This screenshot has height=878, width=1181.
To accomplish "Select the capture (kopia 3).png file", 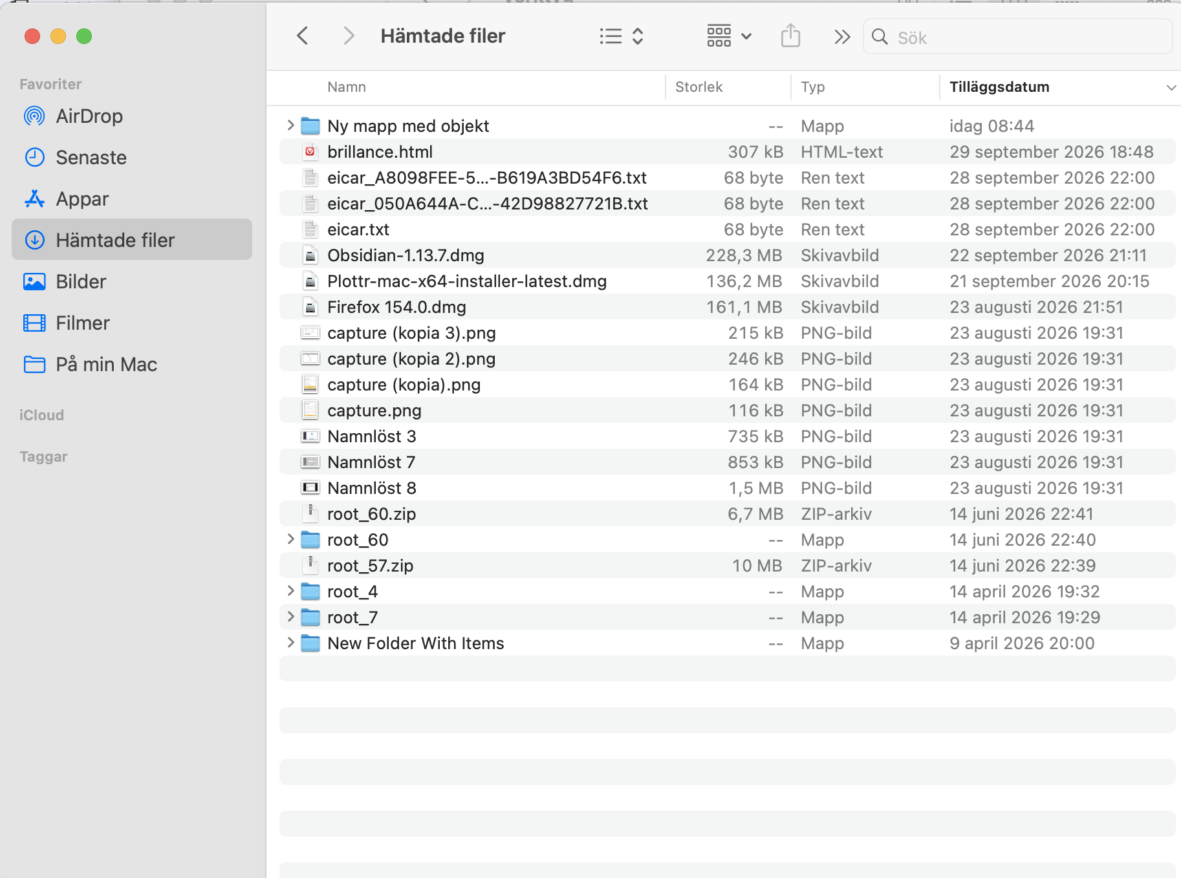I will [x=727, y=333].
